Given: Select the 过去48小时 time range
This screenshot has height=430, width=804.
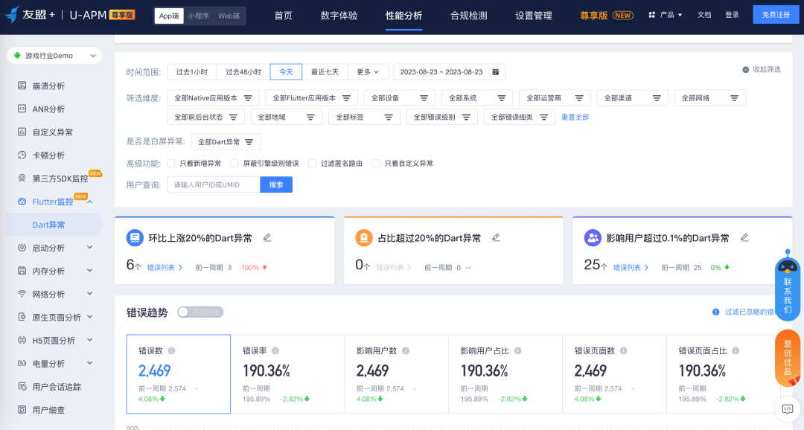Looking at the screenshot, I should point(243,71).
